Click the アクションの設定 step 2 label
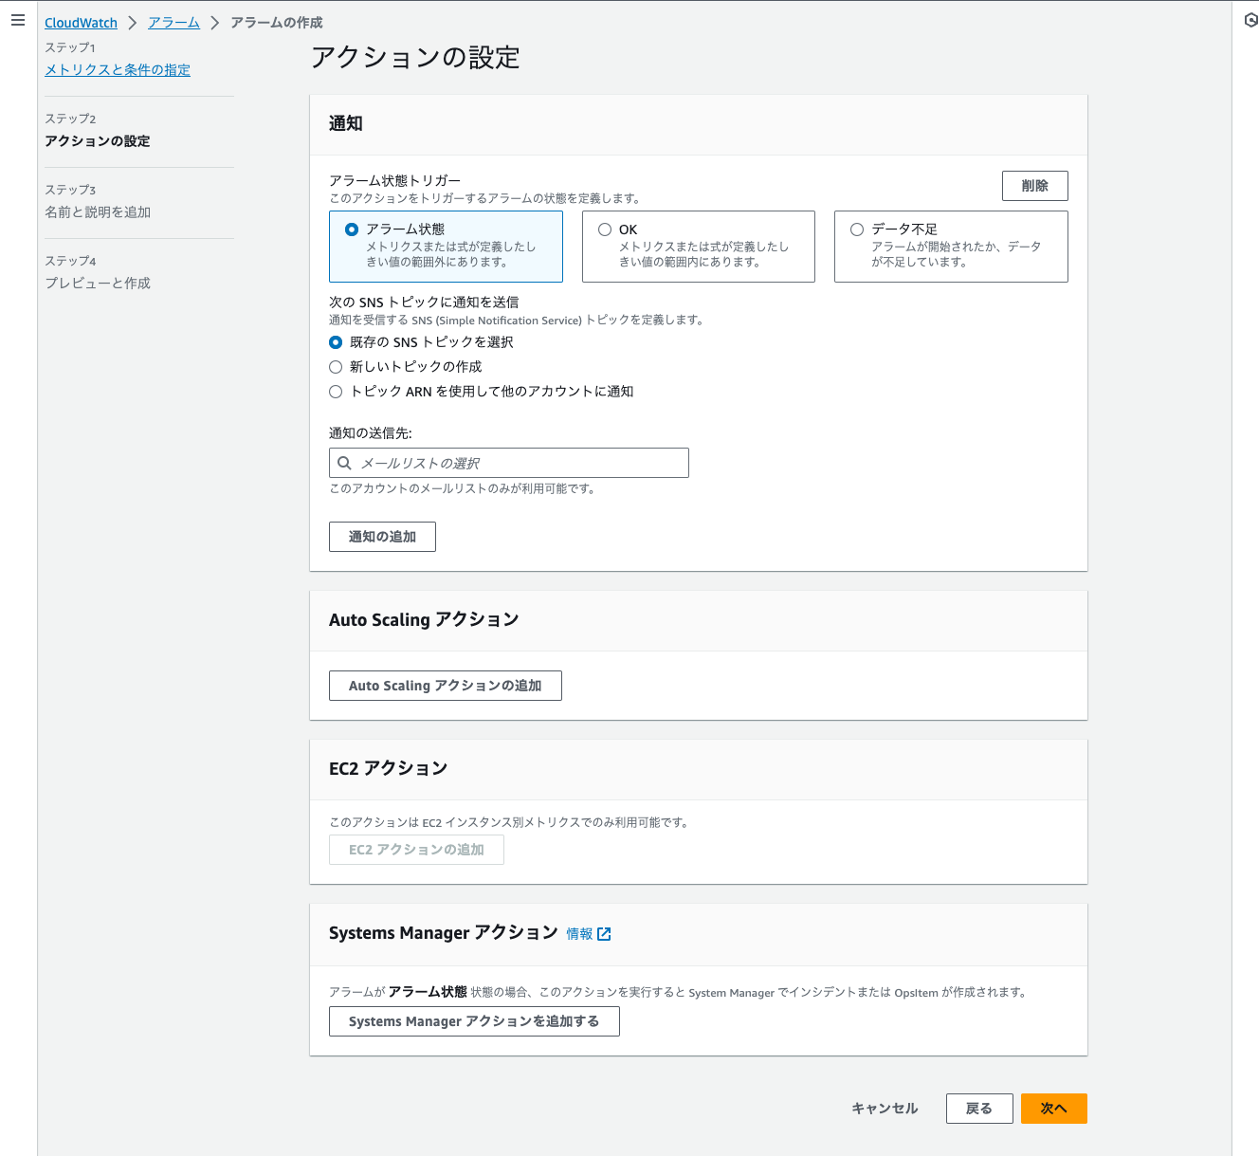Viewport: 1259px width, 1156px height. [98, 141]
